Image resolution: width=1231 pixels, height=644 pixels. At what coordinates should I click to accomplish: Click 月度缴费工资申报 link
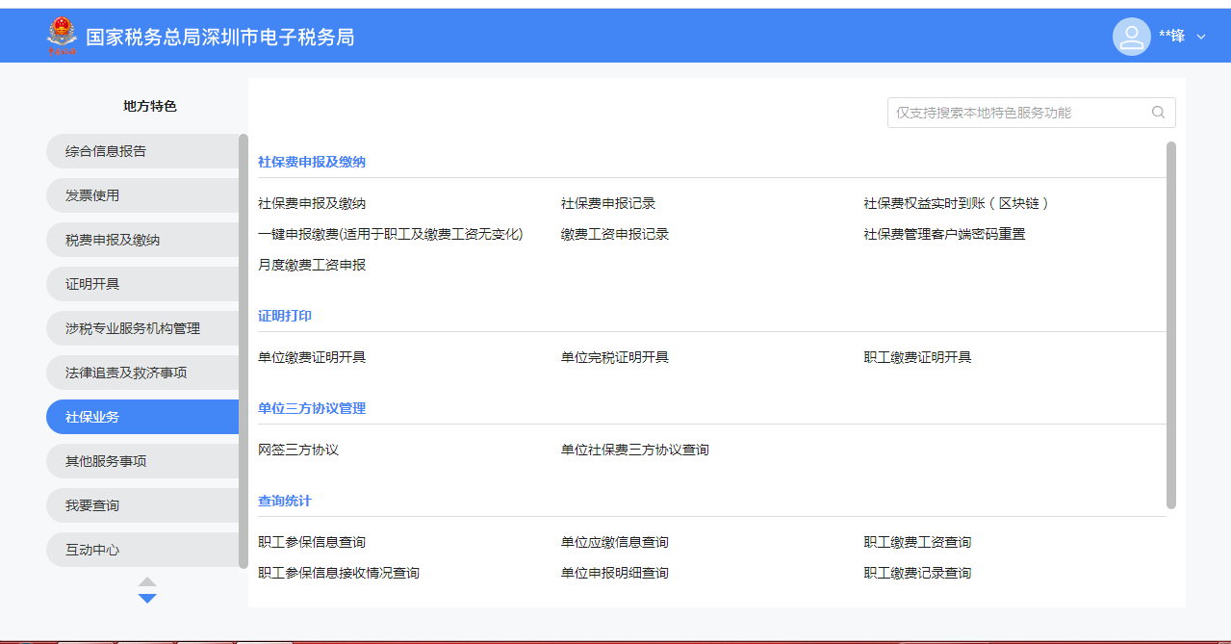click(312, 266)
